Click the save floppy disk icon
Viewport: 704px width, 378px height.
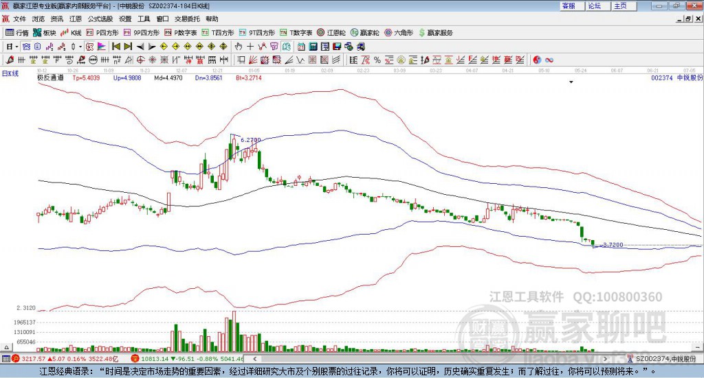point(337,47)
